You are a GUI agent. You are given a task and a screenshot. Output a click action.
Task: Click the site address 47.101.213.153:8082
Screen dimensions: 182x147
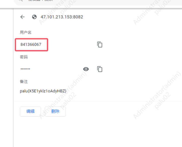coord(62,17)
